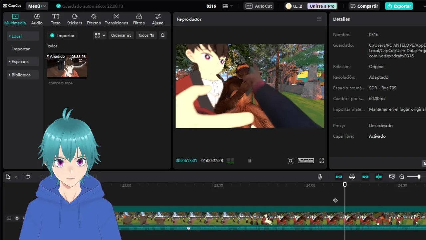The width and height of the screenshot is (426, 240).
Task: Click the video preview frame
Action: [250, 86]
